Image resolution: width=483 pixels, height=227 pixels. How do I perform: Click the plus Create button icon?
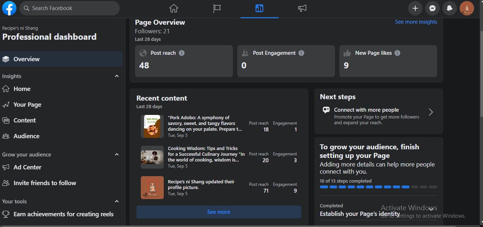[x=415, y=8]
